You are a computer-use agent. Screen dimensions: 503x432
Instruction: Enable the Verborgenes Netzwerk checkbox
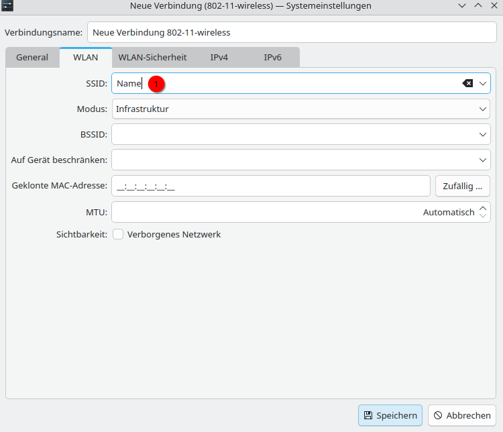click(118, 234)
